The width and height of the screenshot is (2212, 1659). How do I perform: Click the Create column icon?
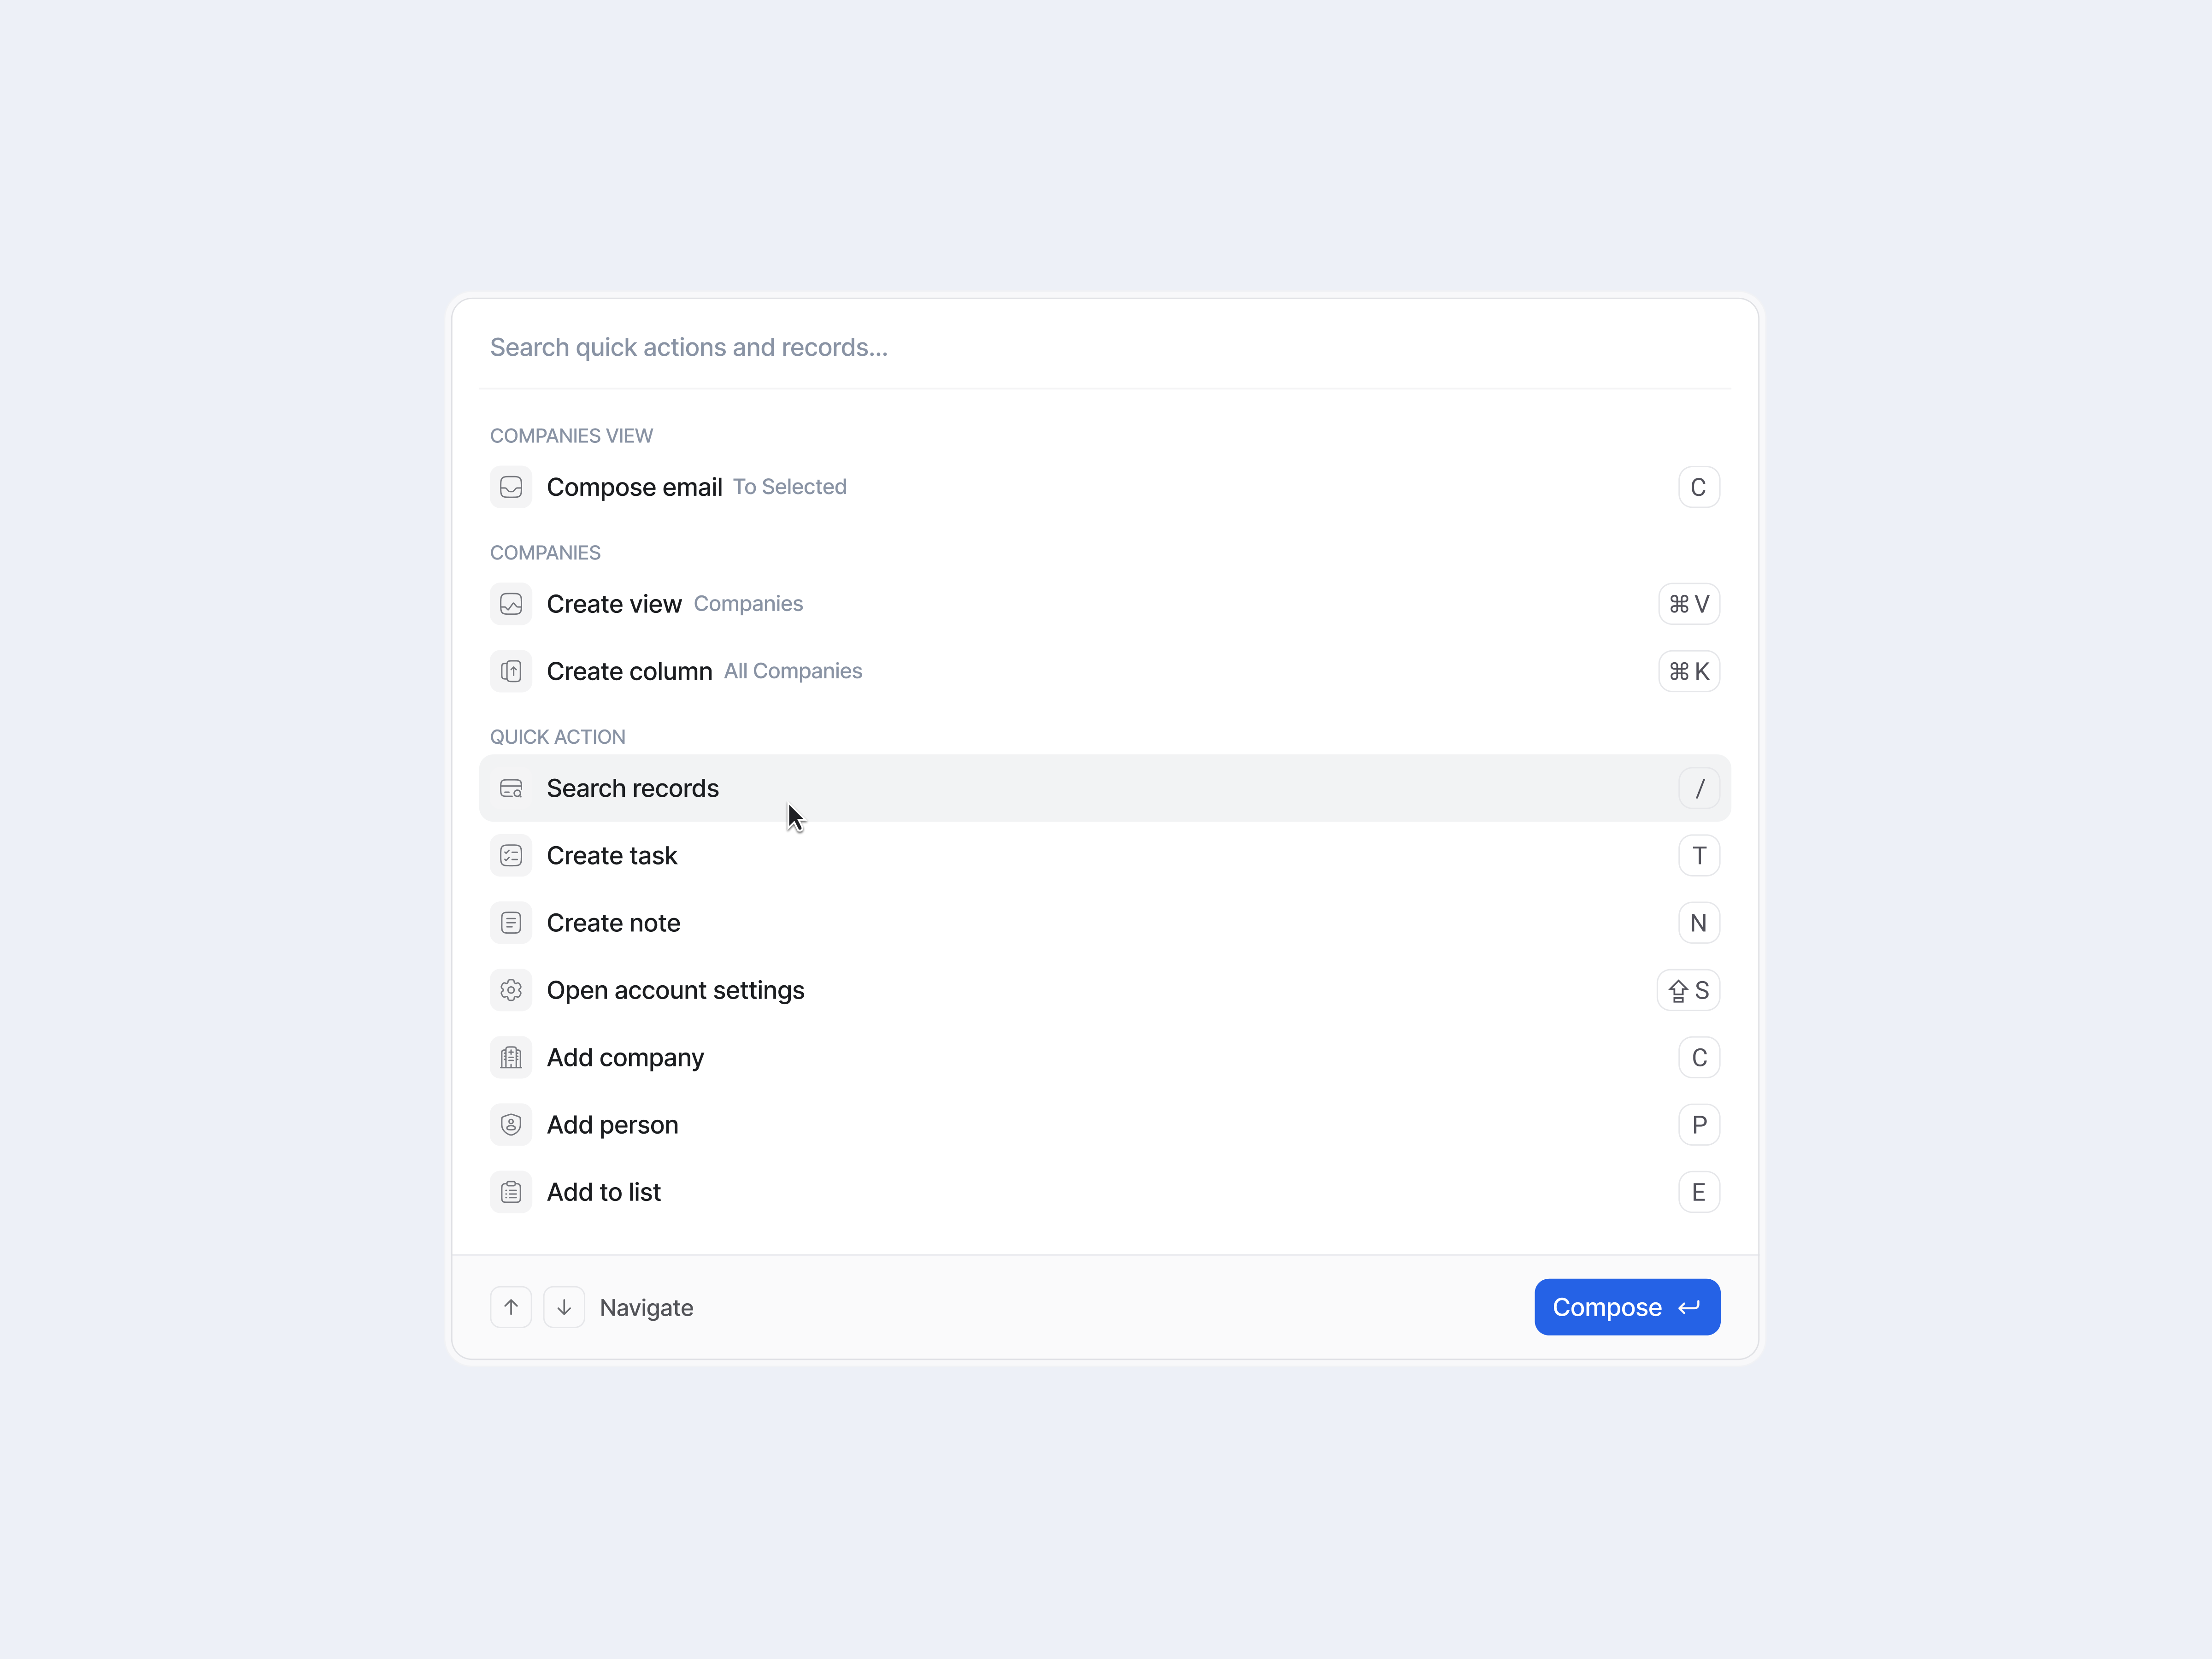(511, 671)
